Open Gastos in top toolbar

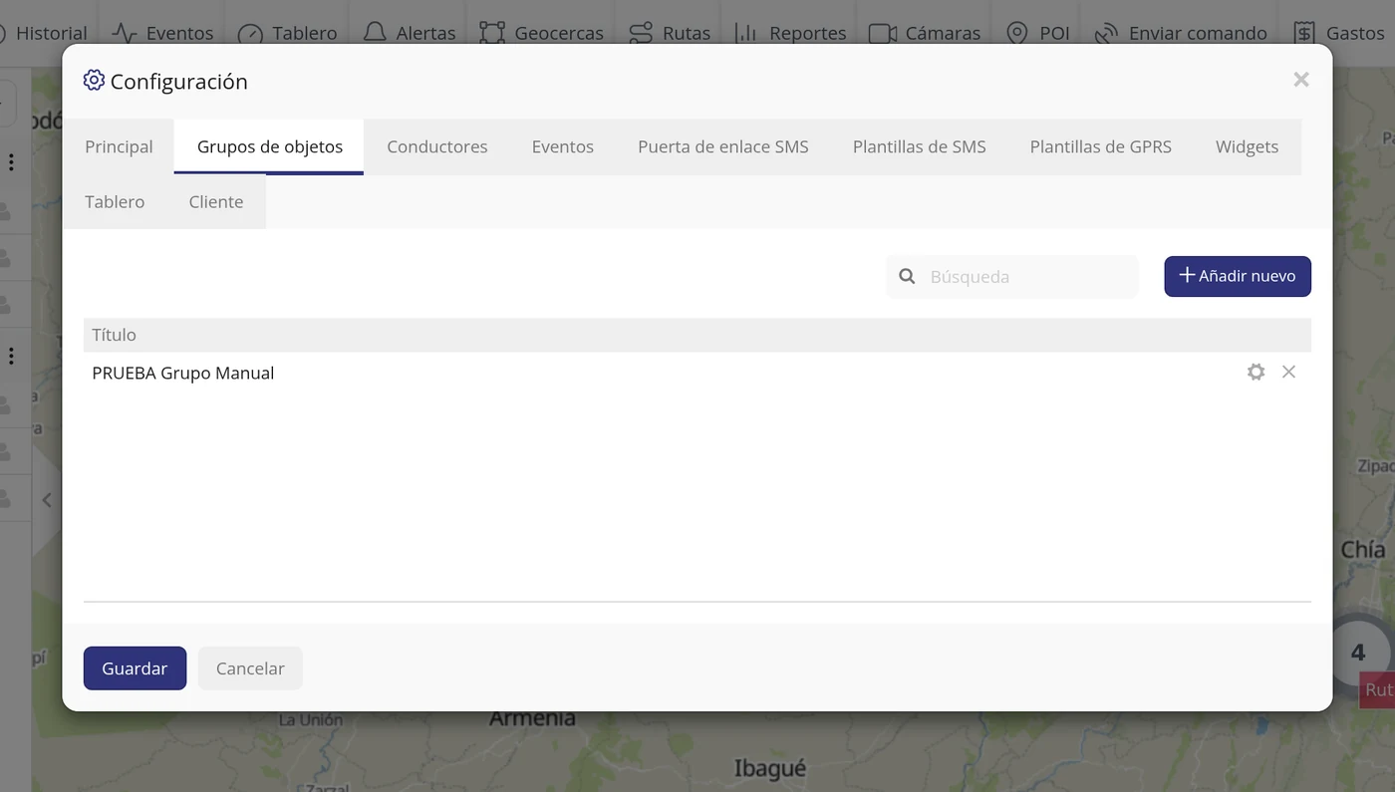tap(1339, 33)
